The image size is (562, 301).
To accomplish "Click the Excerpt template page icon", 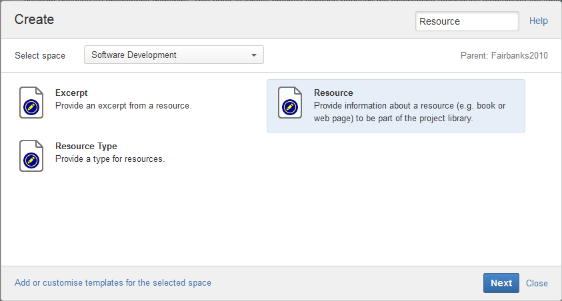I will point(31,103).
